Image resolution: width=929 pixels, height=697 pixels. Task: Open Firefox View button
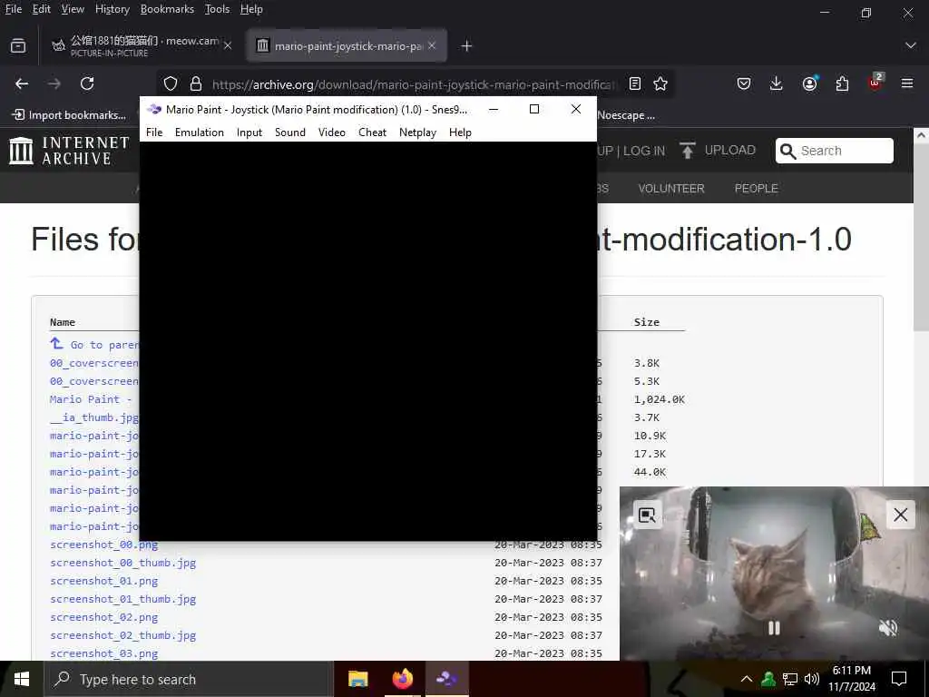[x=18, y=45]
